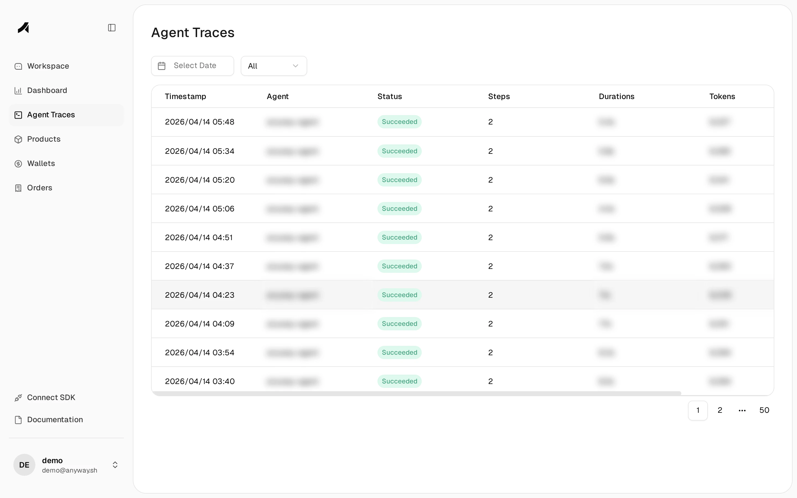
Task: Click the Wallets coin icon
Action: pos(19,163)
